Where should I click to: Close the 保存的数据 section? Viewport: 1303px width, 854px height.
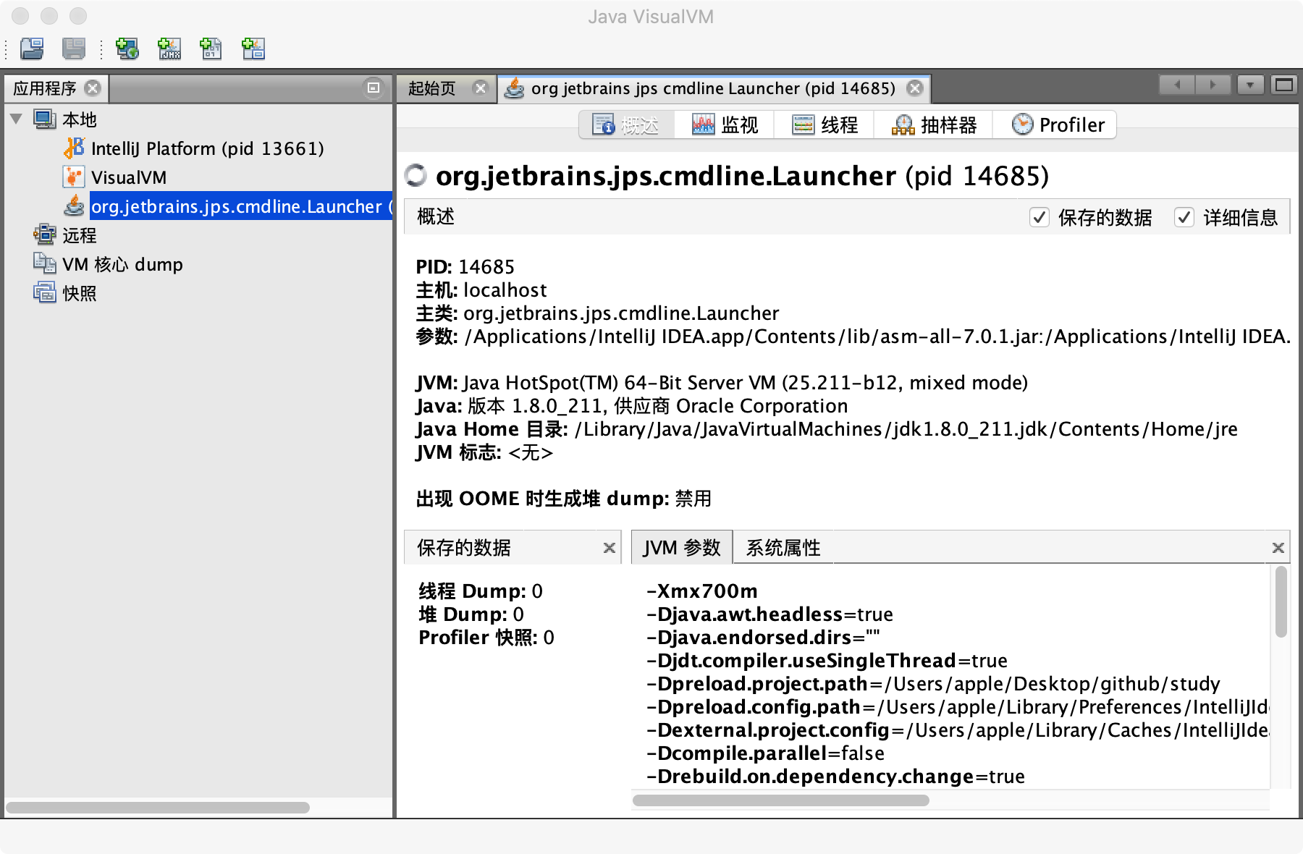click(610, 548)
